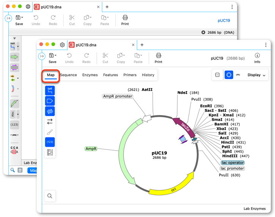275x217 pixels.
Task: Open Copy dropdown arrow in front window
Action: pos(124,55)
